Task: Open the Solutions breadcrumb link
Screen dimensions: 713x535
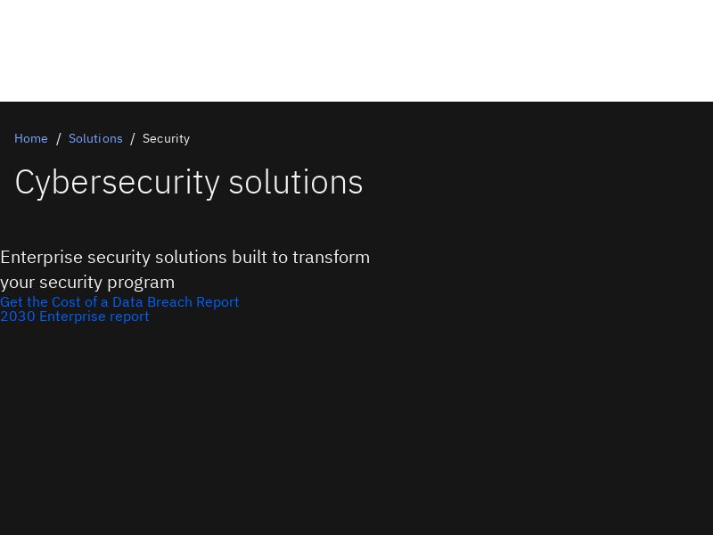Action: point(95,138)
